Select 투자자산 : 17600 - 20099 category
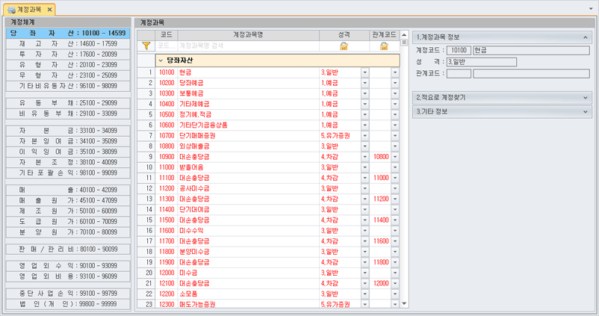 click(x=68, y=55)
